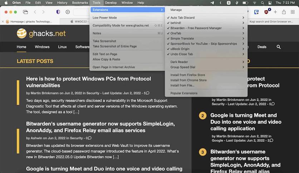
Task: Open the Wi-Fi status icon
Action: pos(254,3)
